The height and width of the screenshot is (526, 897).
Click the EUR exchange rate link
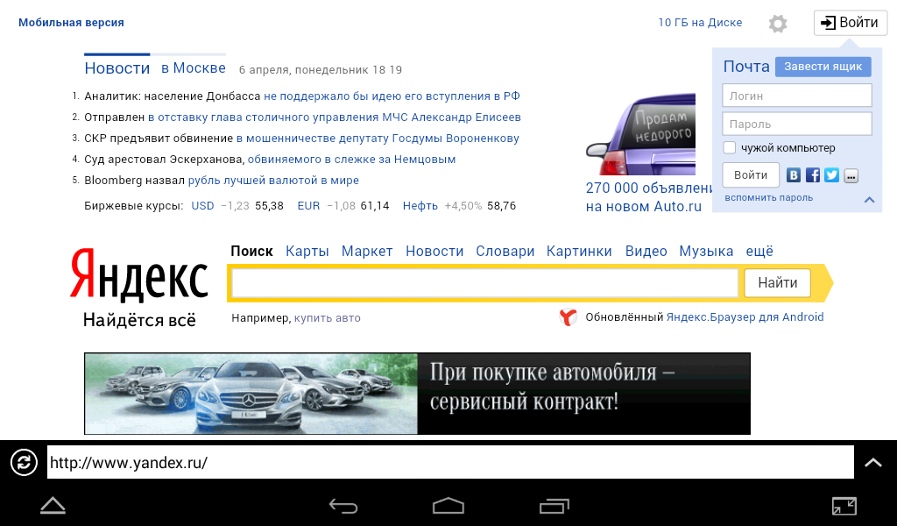pyautogui.click(x=308, y=206)
